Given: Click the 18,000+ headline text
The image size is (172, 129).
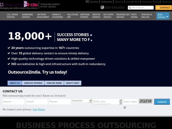Looking at the screenshot, I should point(30,36).
